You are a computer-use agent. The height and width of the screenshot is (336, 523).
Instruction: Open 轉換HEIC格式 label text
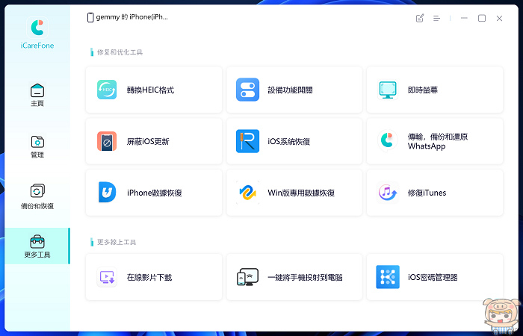click(150, 90)
